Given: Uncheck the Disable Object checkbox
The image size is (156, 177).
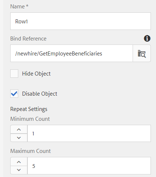Looking at the screenshot, I should (14, 93).
